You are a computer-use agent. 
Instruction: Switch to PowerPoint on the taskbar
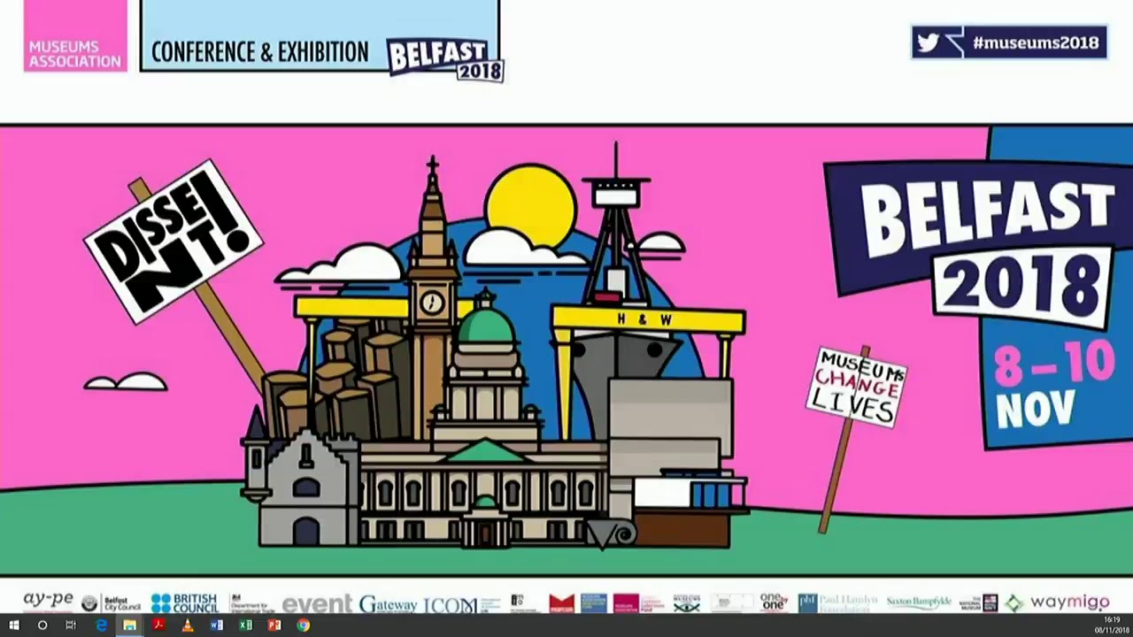pos(274,625)
